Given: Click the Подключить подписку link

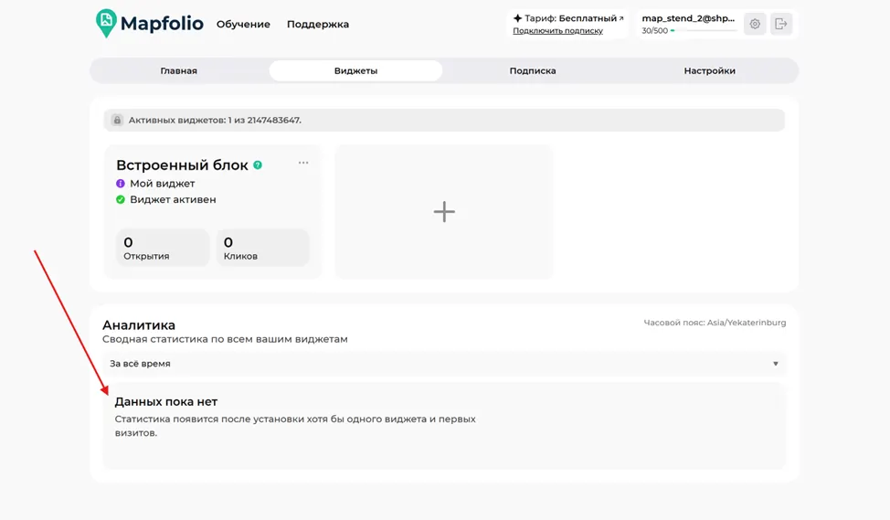Looking at the screenshot, I should coord(557,31).
